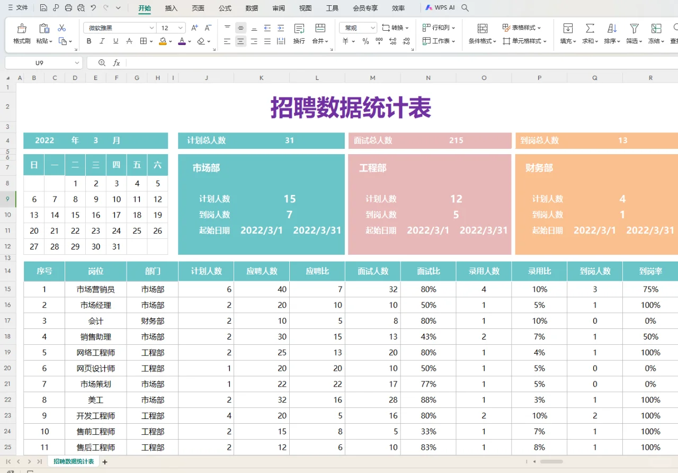The width and height of the screenshot is (678, 473).
Task: Open Conditional Formatting (条件格式) icon
Action: coord(483,28)
